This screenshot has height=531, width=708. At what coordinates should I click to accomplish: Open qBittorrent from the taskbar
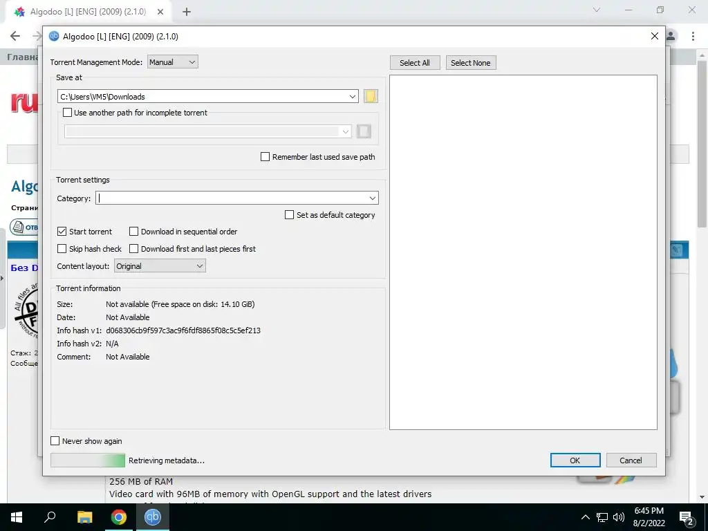point(153,517)
